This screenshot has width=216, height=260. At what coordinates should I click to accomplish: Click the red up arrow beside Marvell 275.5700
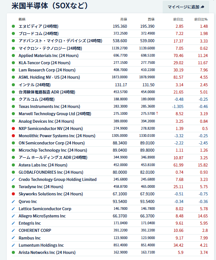pos(157,113)
